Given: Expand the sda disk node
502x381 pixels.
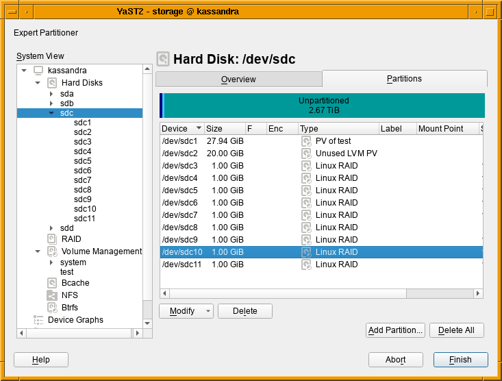Looking at the screenshot, I should (x=51, y=94).
